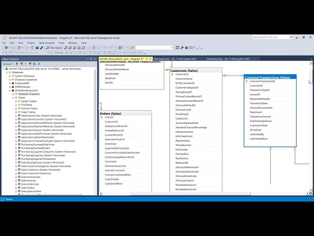The height and width of the screenshot is (236, 314).
Task: Close the Diagram_0 tab
Action: (x=151, y=59)
